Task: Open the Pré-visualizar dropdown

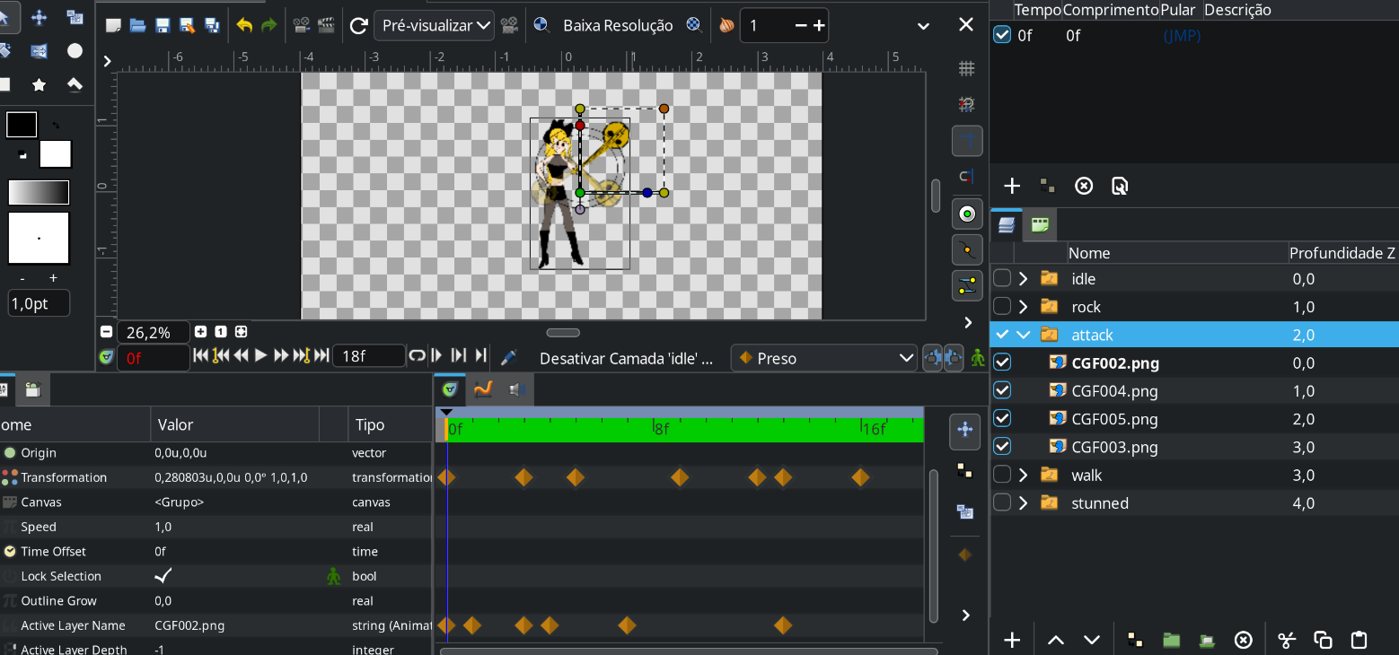Action: pos(434,25)
